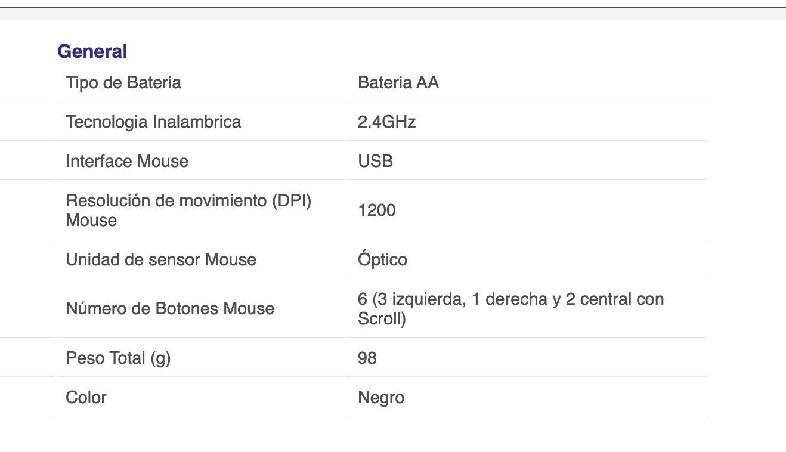Select the Tipo de Bateria label
786x452 pixels.
123,82
